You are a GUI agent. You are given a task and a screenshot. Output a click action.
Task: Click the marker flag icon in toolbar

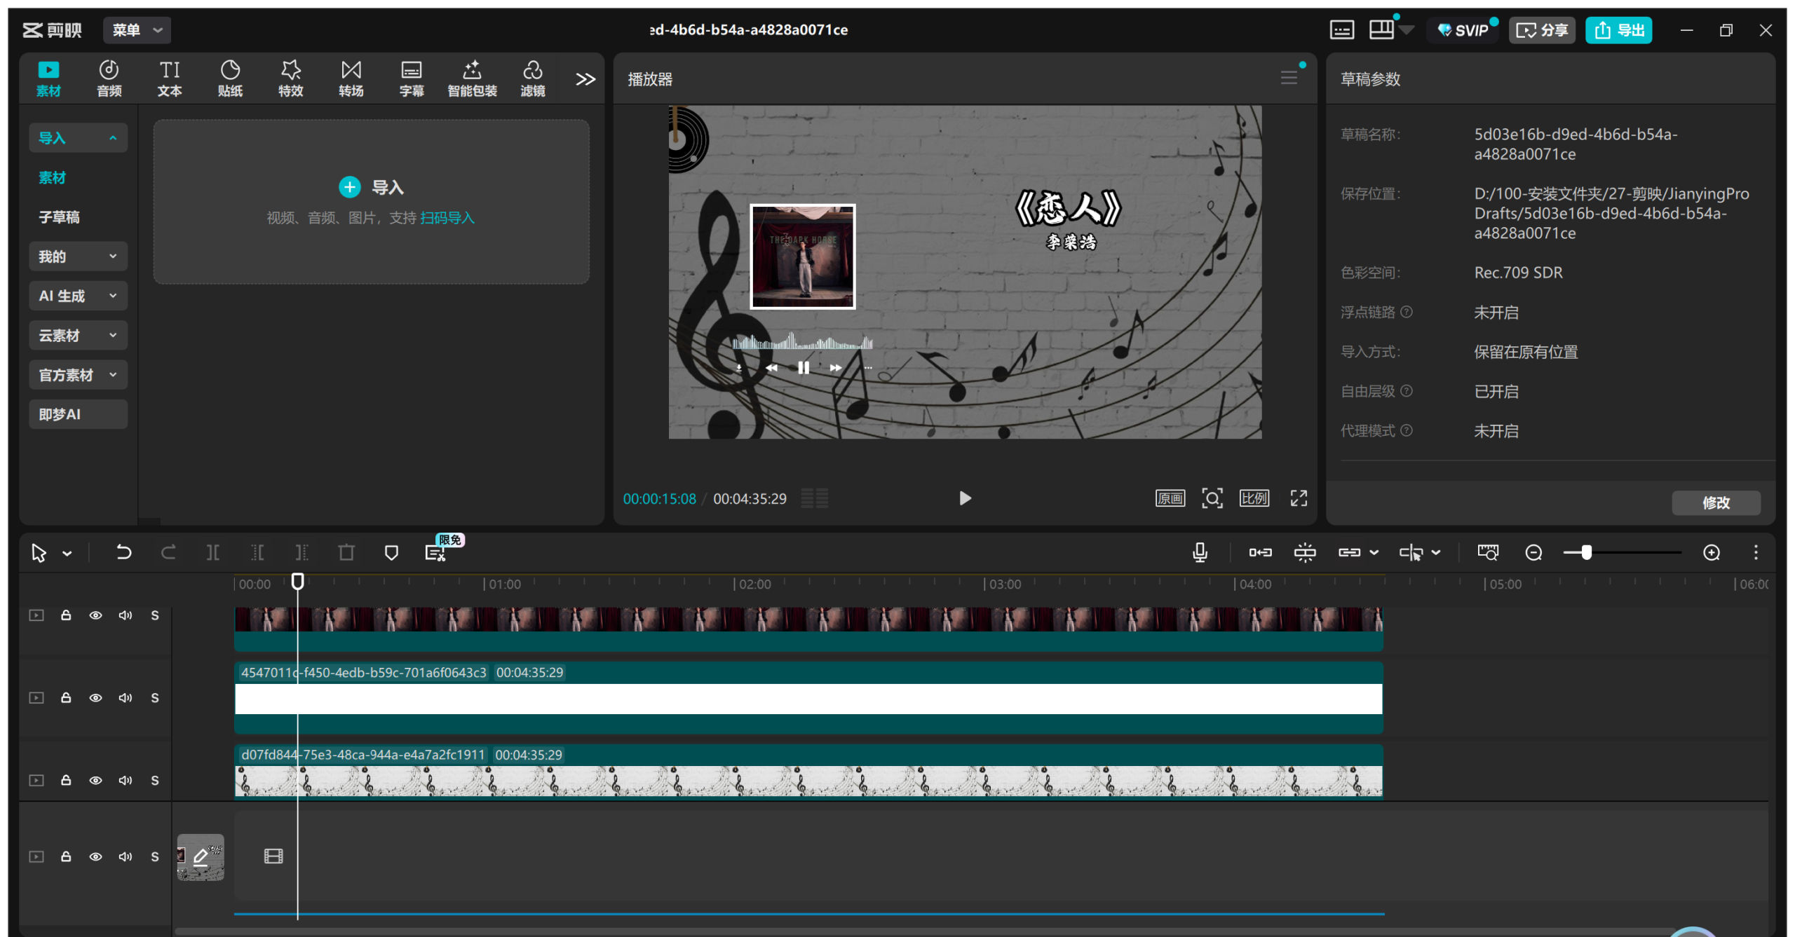pos(391,553)
